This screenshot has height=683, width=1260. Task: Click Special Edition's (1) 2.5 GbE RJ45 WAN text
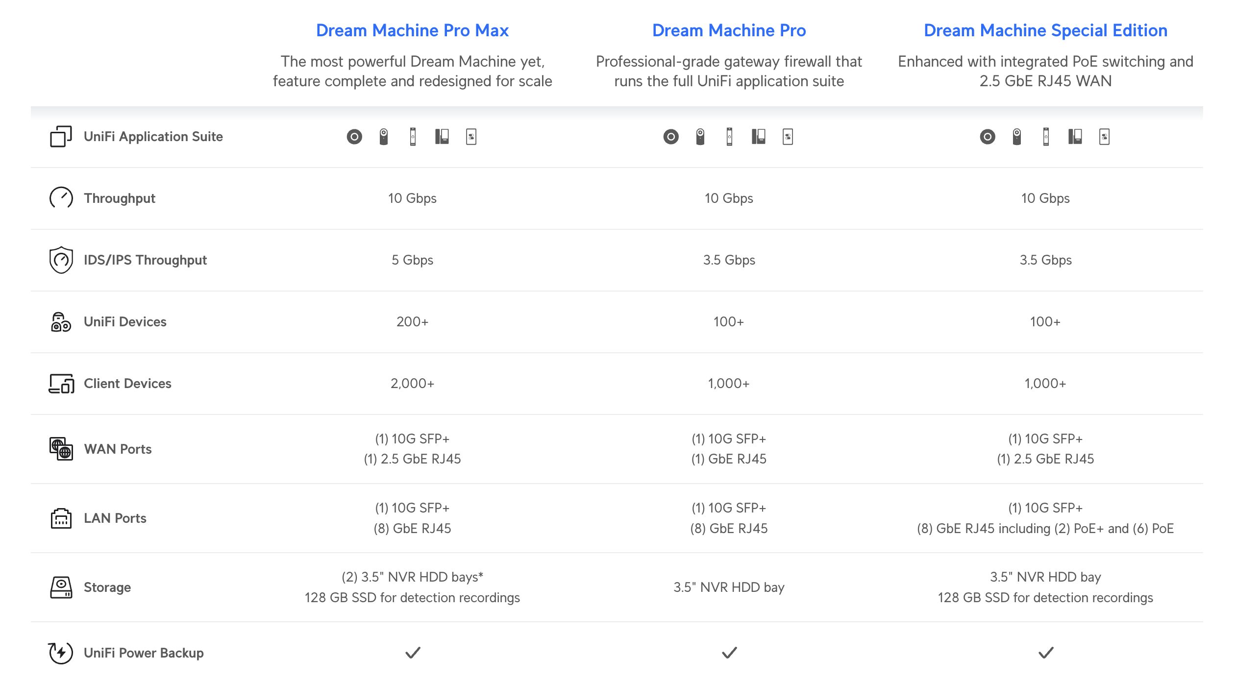(x=1045, y=459)
